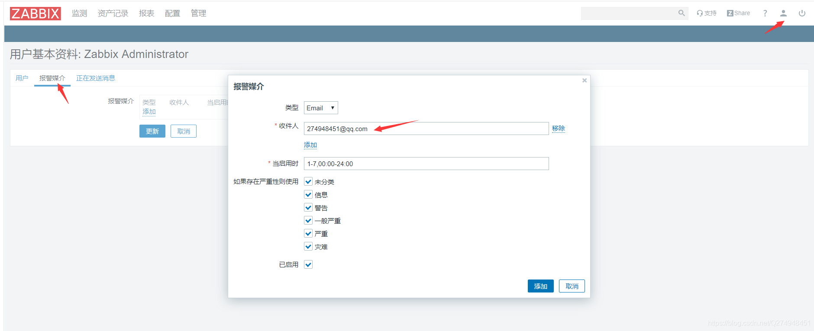Click the 类型 column header
The image size is (814, 331).
click(149, 103)
